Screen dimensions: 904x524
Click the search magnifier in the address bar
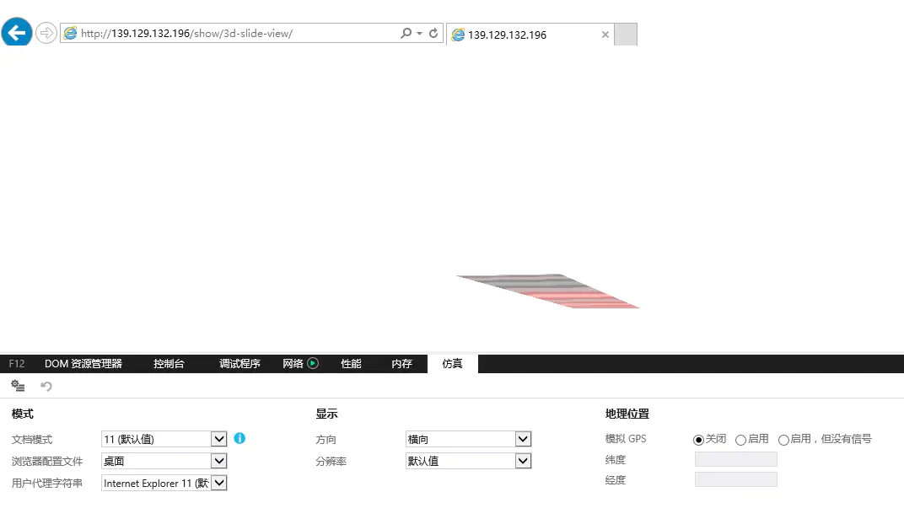pos(406,34)
